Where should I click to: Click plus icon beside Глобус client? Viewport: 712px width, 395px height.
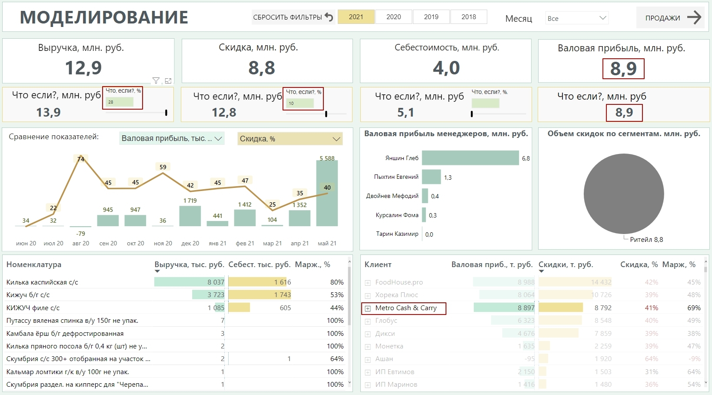point(368,321)
